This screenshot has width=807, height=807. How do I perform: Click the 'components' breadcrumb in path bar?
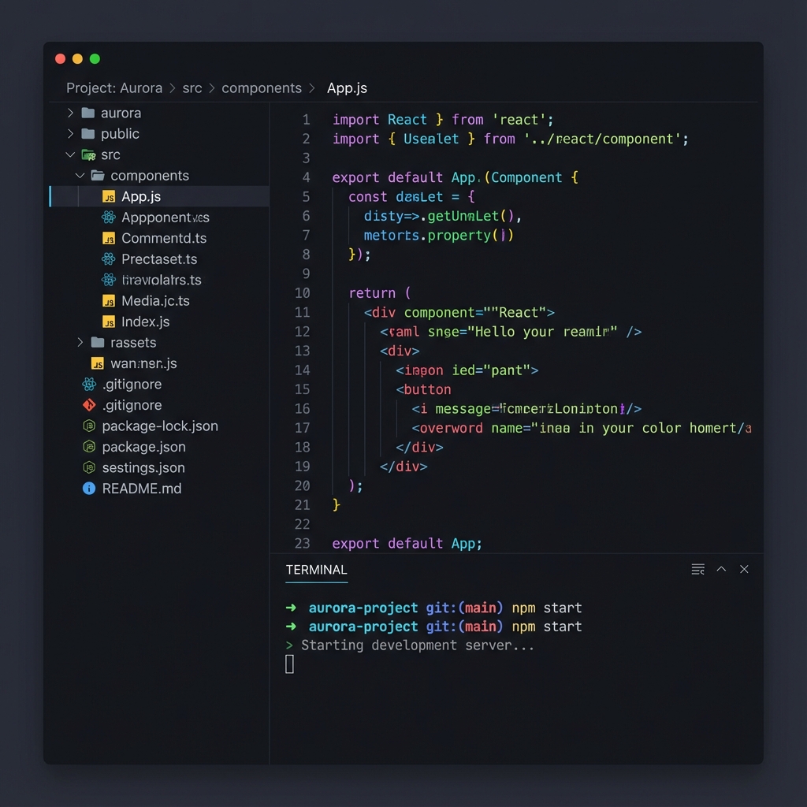(262, 88)
